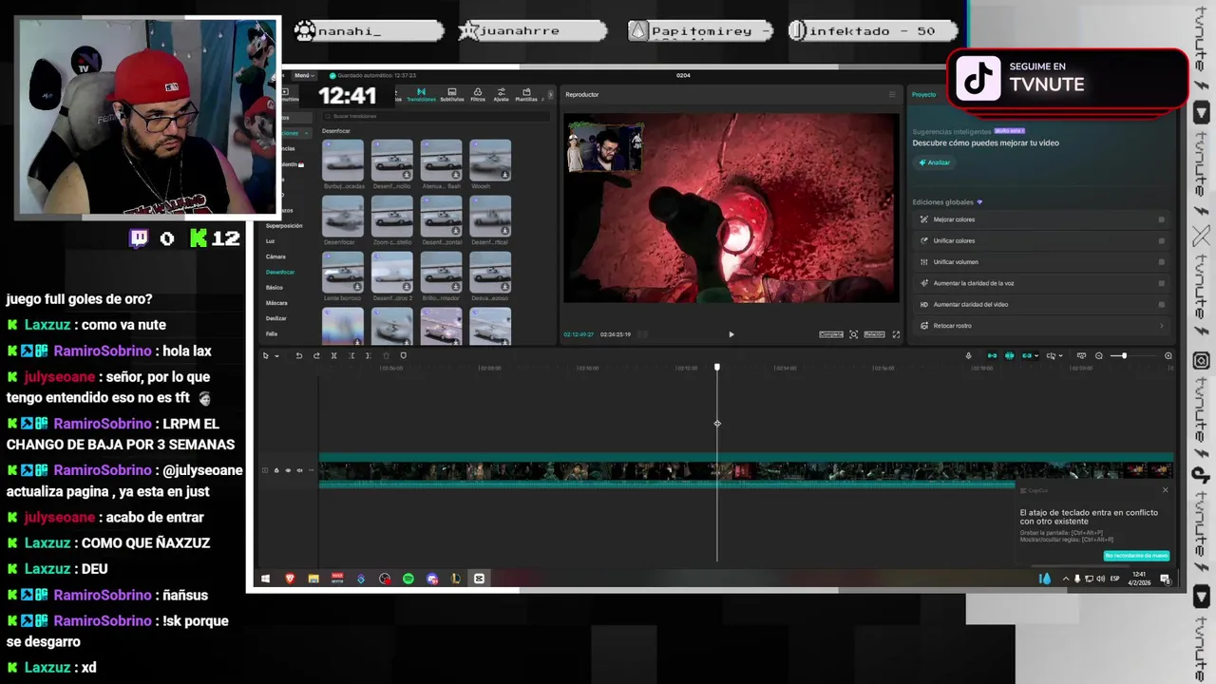
Task: Open the Brave browser from the taskbar
Action: [290, 579]
